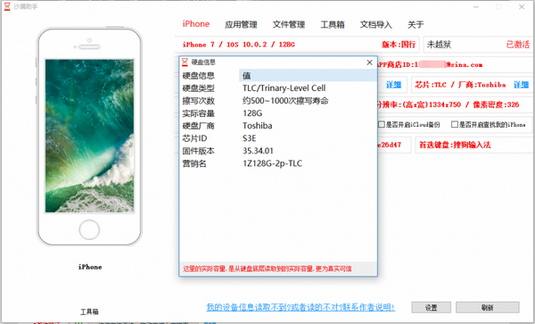Enable 是否开启iCloud备份 checkbox
535x324 pixels.
tap(382, 125)
